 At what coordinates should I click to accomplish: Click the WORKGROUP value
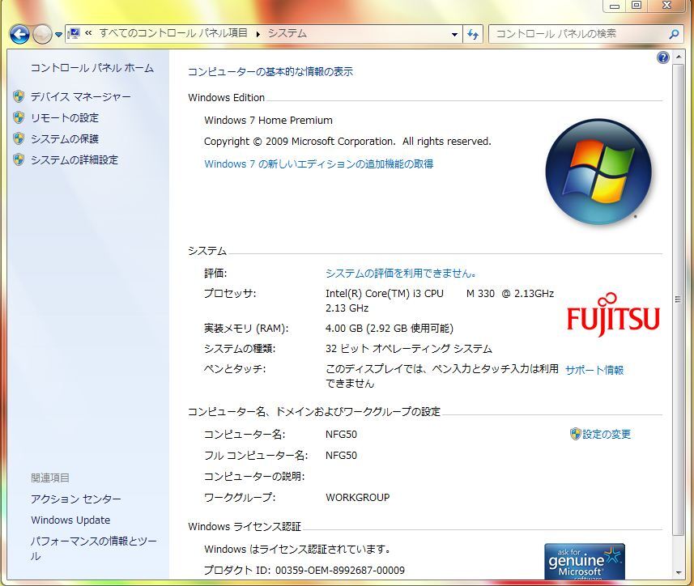358,498
